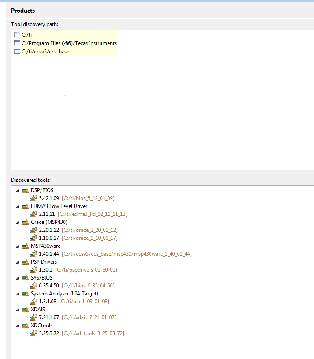
Task: Select the XDCtools tree item
Action: [41, 325]
